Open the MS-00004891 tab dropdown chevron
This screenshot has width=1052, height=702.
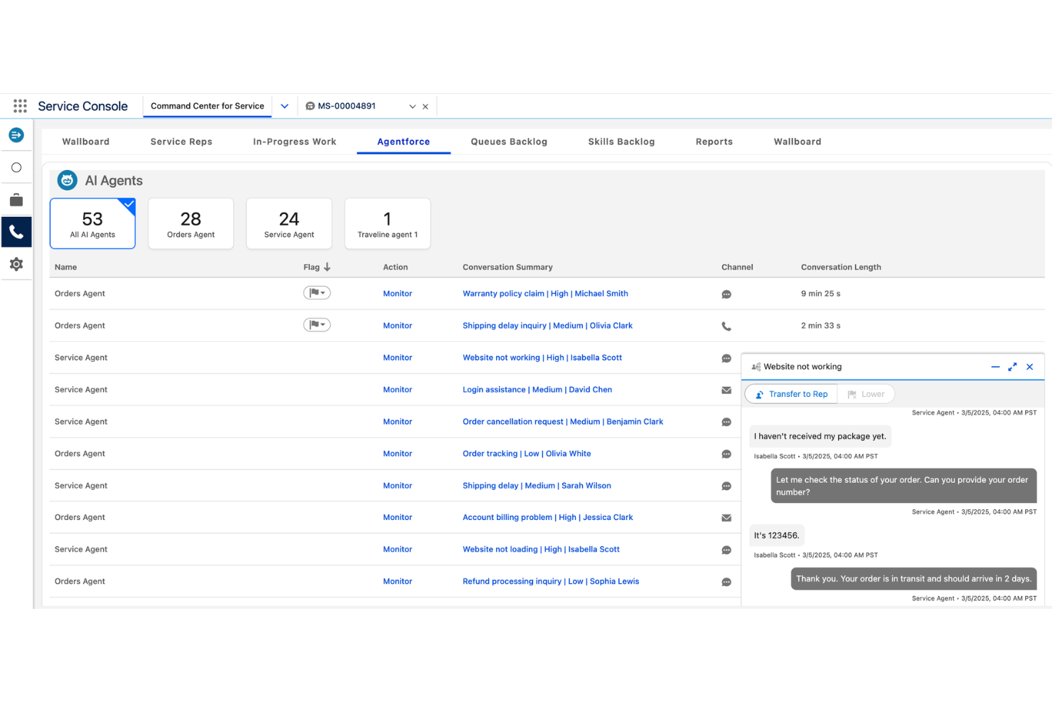(x=412, y=107)
